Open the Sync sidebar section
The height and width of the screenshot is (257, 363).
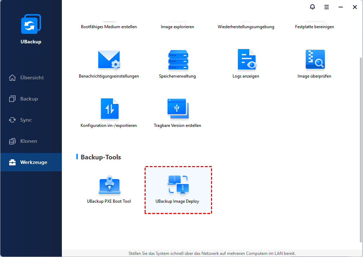click(x=26, y=120)
